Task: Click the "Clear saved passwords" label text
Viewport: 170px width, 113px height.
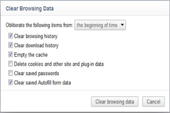Action: pyautogui.click(x=36, y=73)
